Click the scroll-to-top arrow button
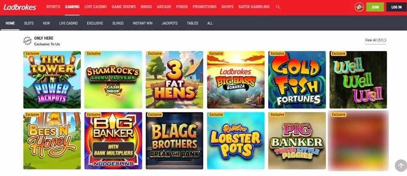 pyautogui.click(x=401, y=166)
